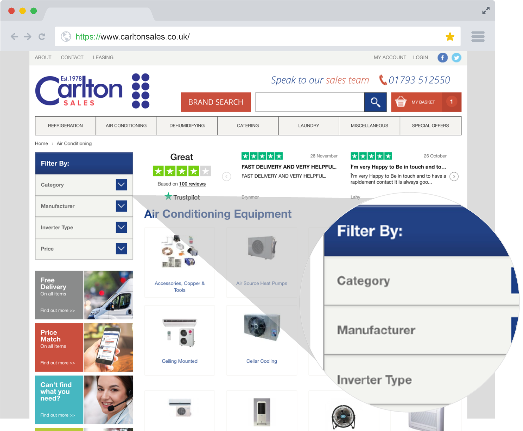Click the Login link
This screenshot has height=431, width=523.
(x=421, y=57)
